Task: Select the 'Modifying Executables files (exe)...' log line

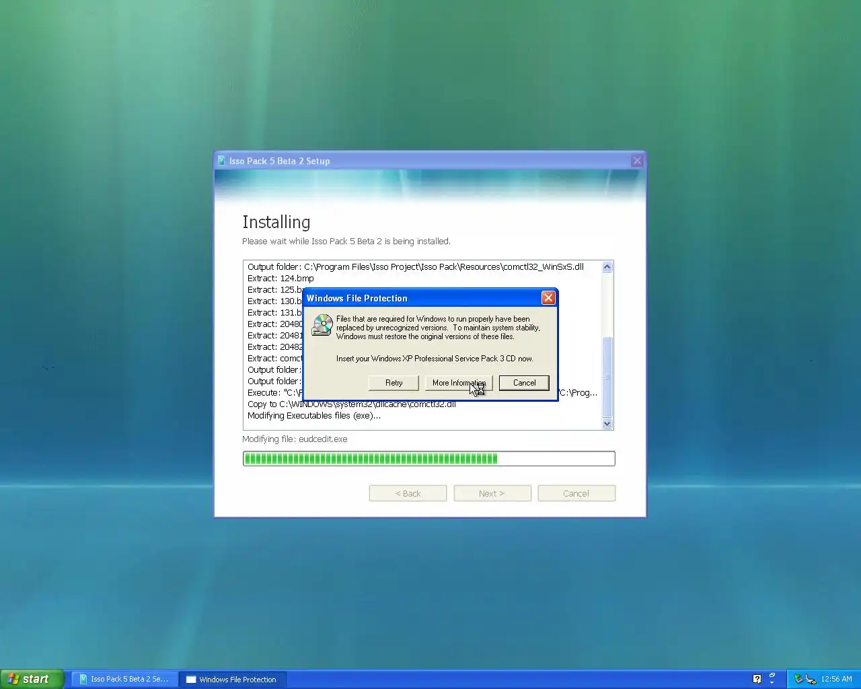Action: (x=314, y=415)
